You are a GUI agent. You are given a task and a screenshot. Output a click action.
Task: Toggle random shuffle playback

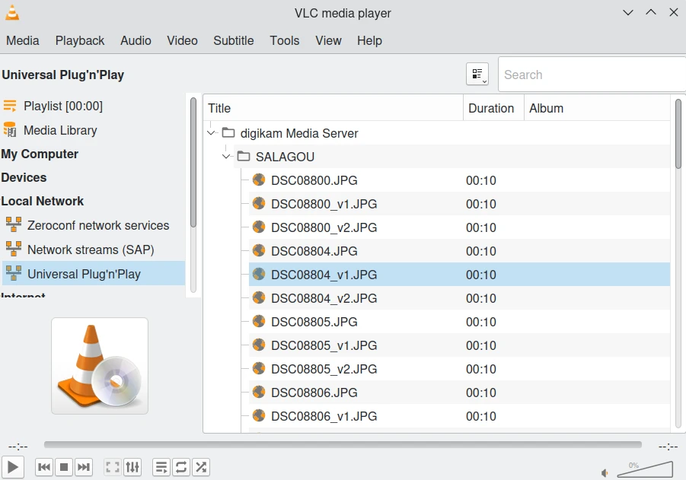click(x=201, y=467)
